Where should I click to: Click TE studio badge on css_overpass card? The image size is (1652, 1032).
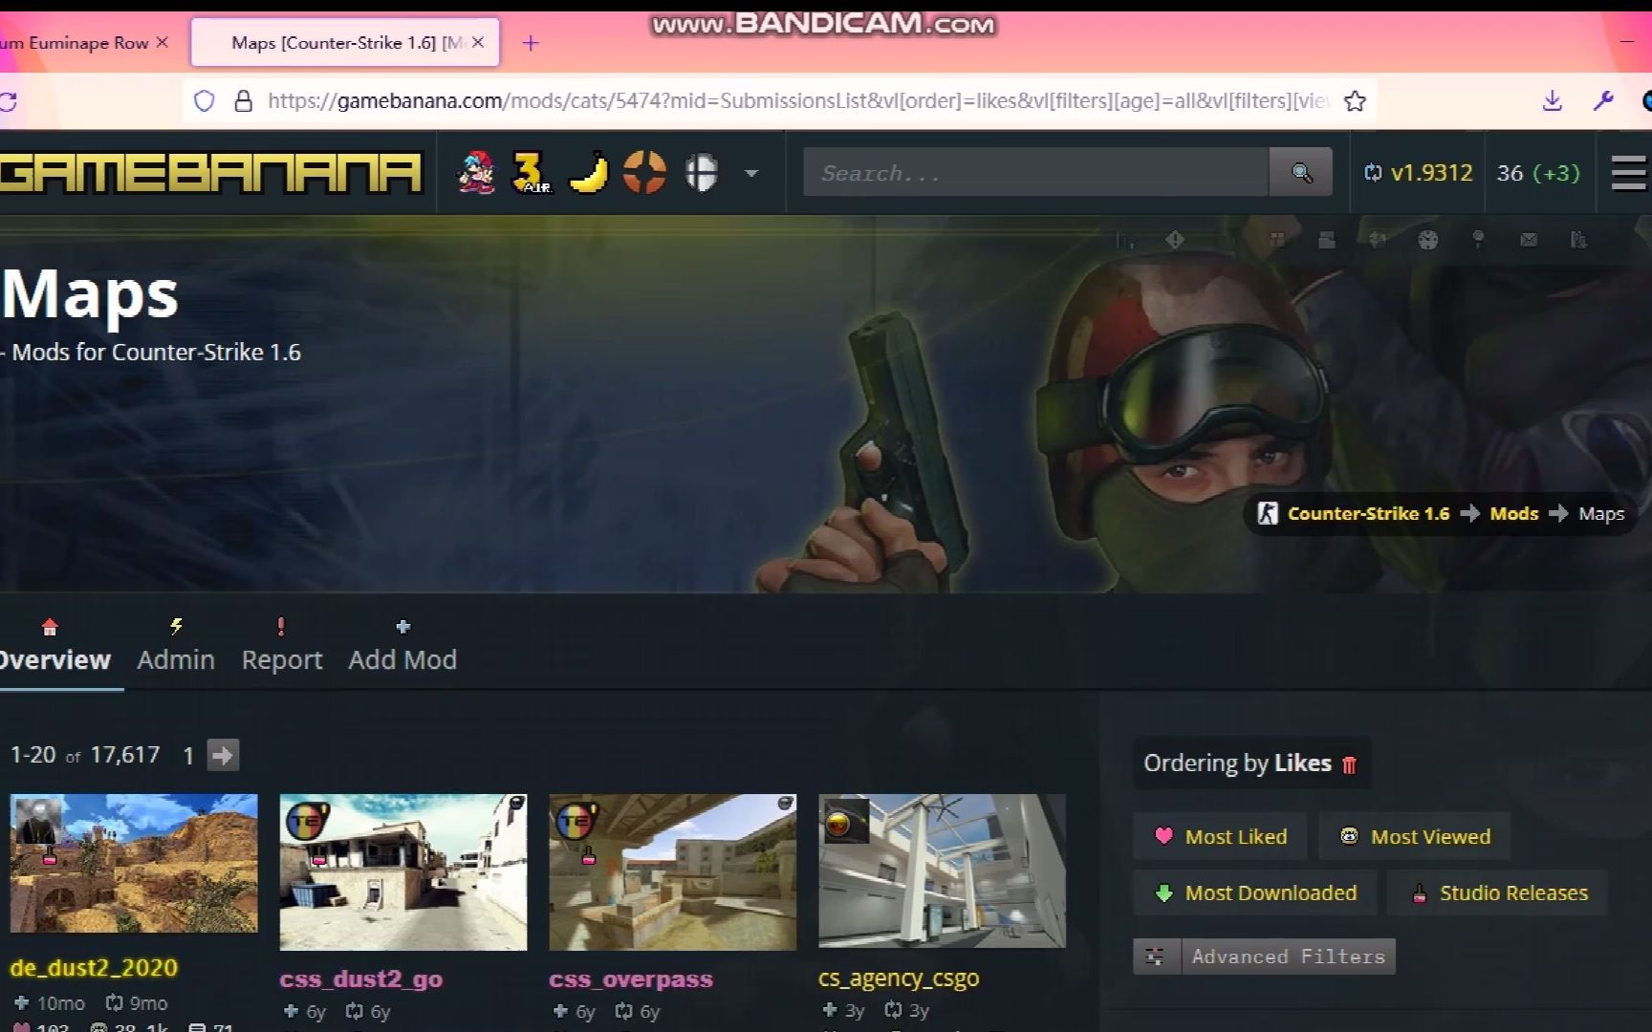click(x=576, y=821)
